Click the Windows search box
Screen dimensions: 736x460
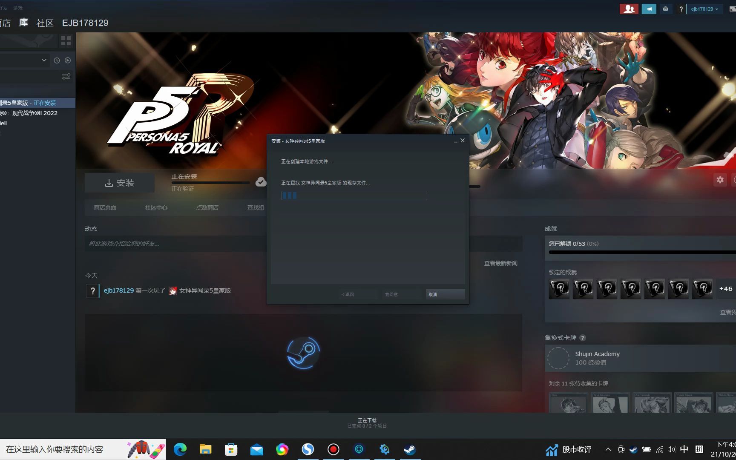pos(83,449)
